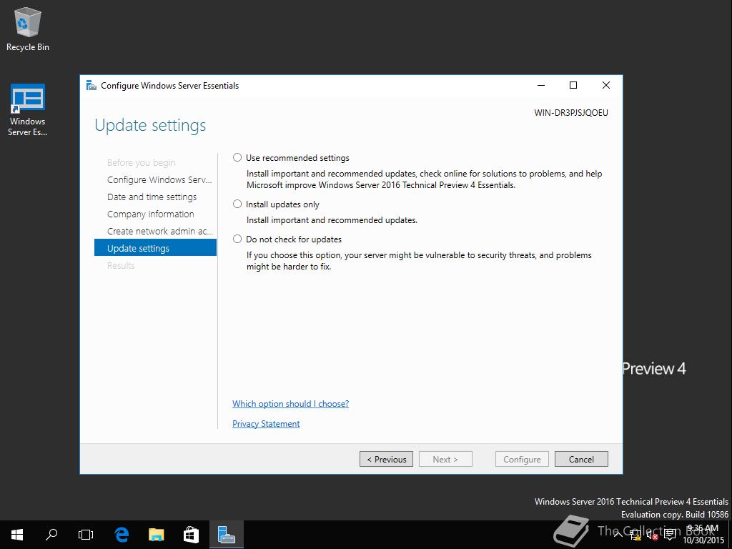Open the Windows Store taskbar icon
732x549 pixels.
coord(191,535)
